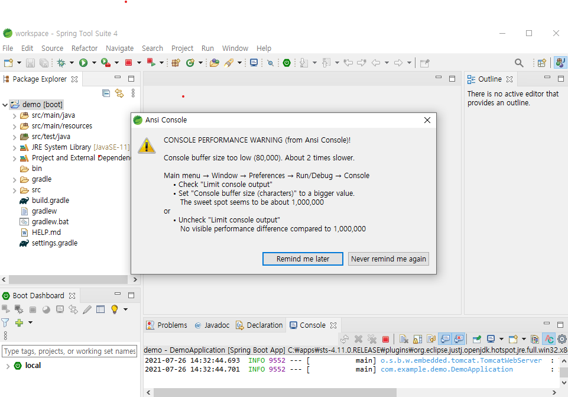This screenshot has height=397, width=568.
Task: Click the Open Type folder icon
Action: (215, 63)
